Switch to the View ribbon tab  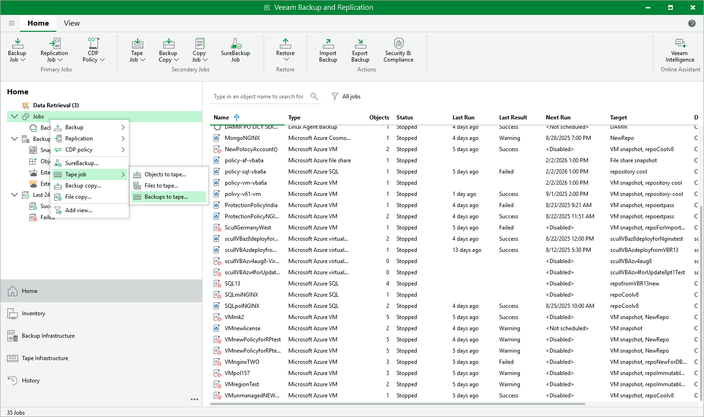pyautogui.click(x=72, y=23)
